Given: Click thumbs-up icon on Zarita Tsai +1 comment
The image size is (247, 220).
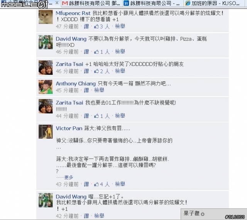Looking at the screenshot, I should click(x=96, y=71).
